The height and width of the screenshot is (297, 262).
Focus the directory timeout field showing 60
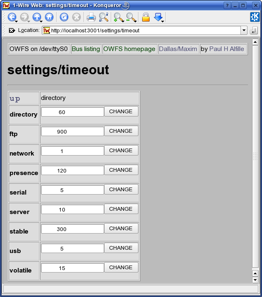72,112
